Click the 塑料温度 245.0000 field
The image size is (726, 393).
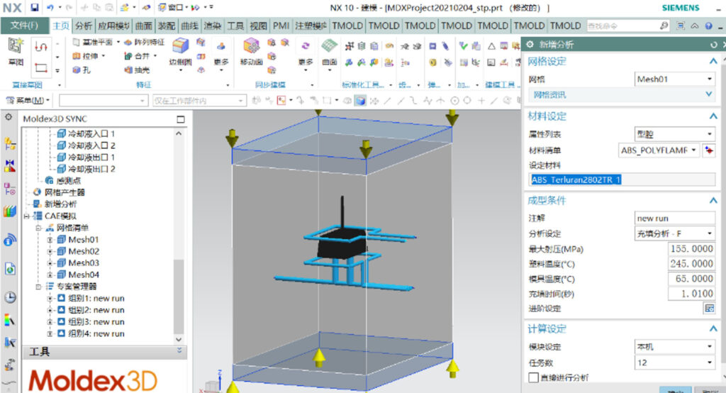[692, 264]
